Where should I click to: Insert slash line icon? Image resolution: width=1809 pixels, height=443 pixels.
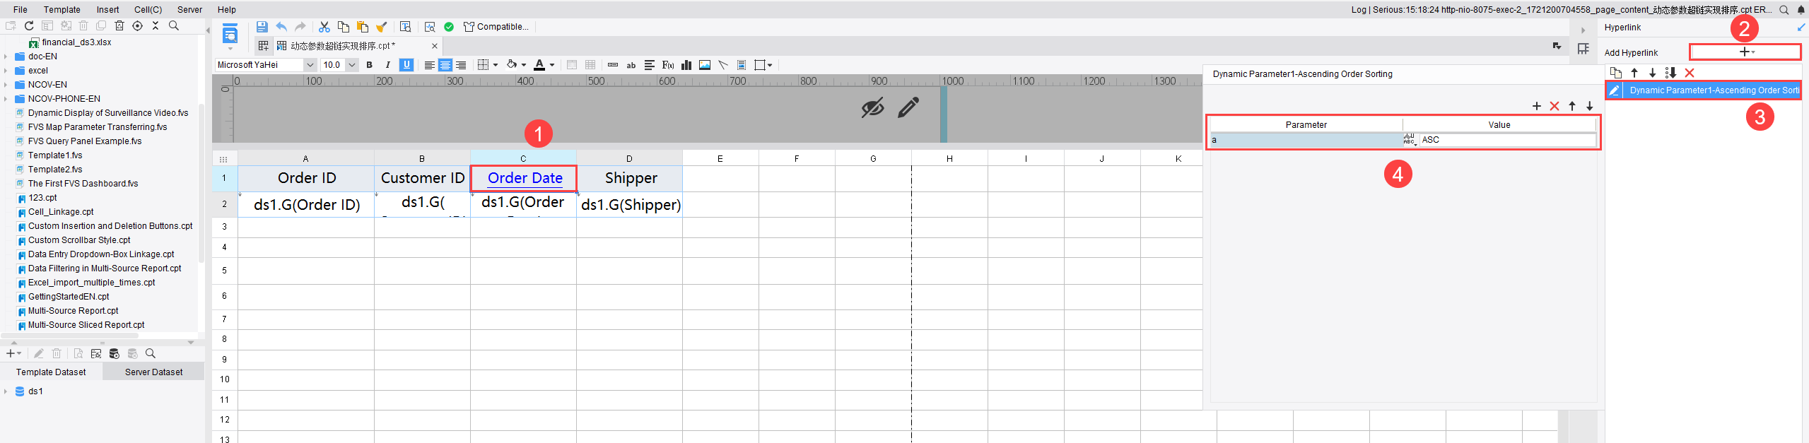tap(723, 65)
